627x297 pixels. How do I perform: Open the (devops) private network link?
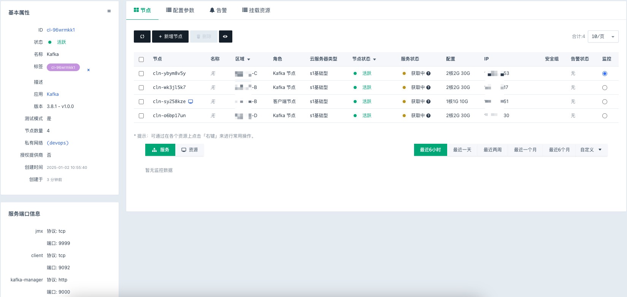[58, 143]
